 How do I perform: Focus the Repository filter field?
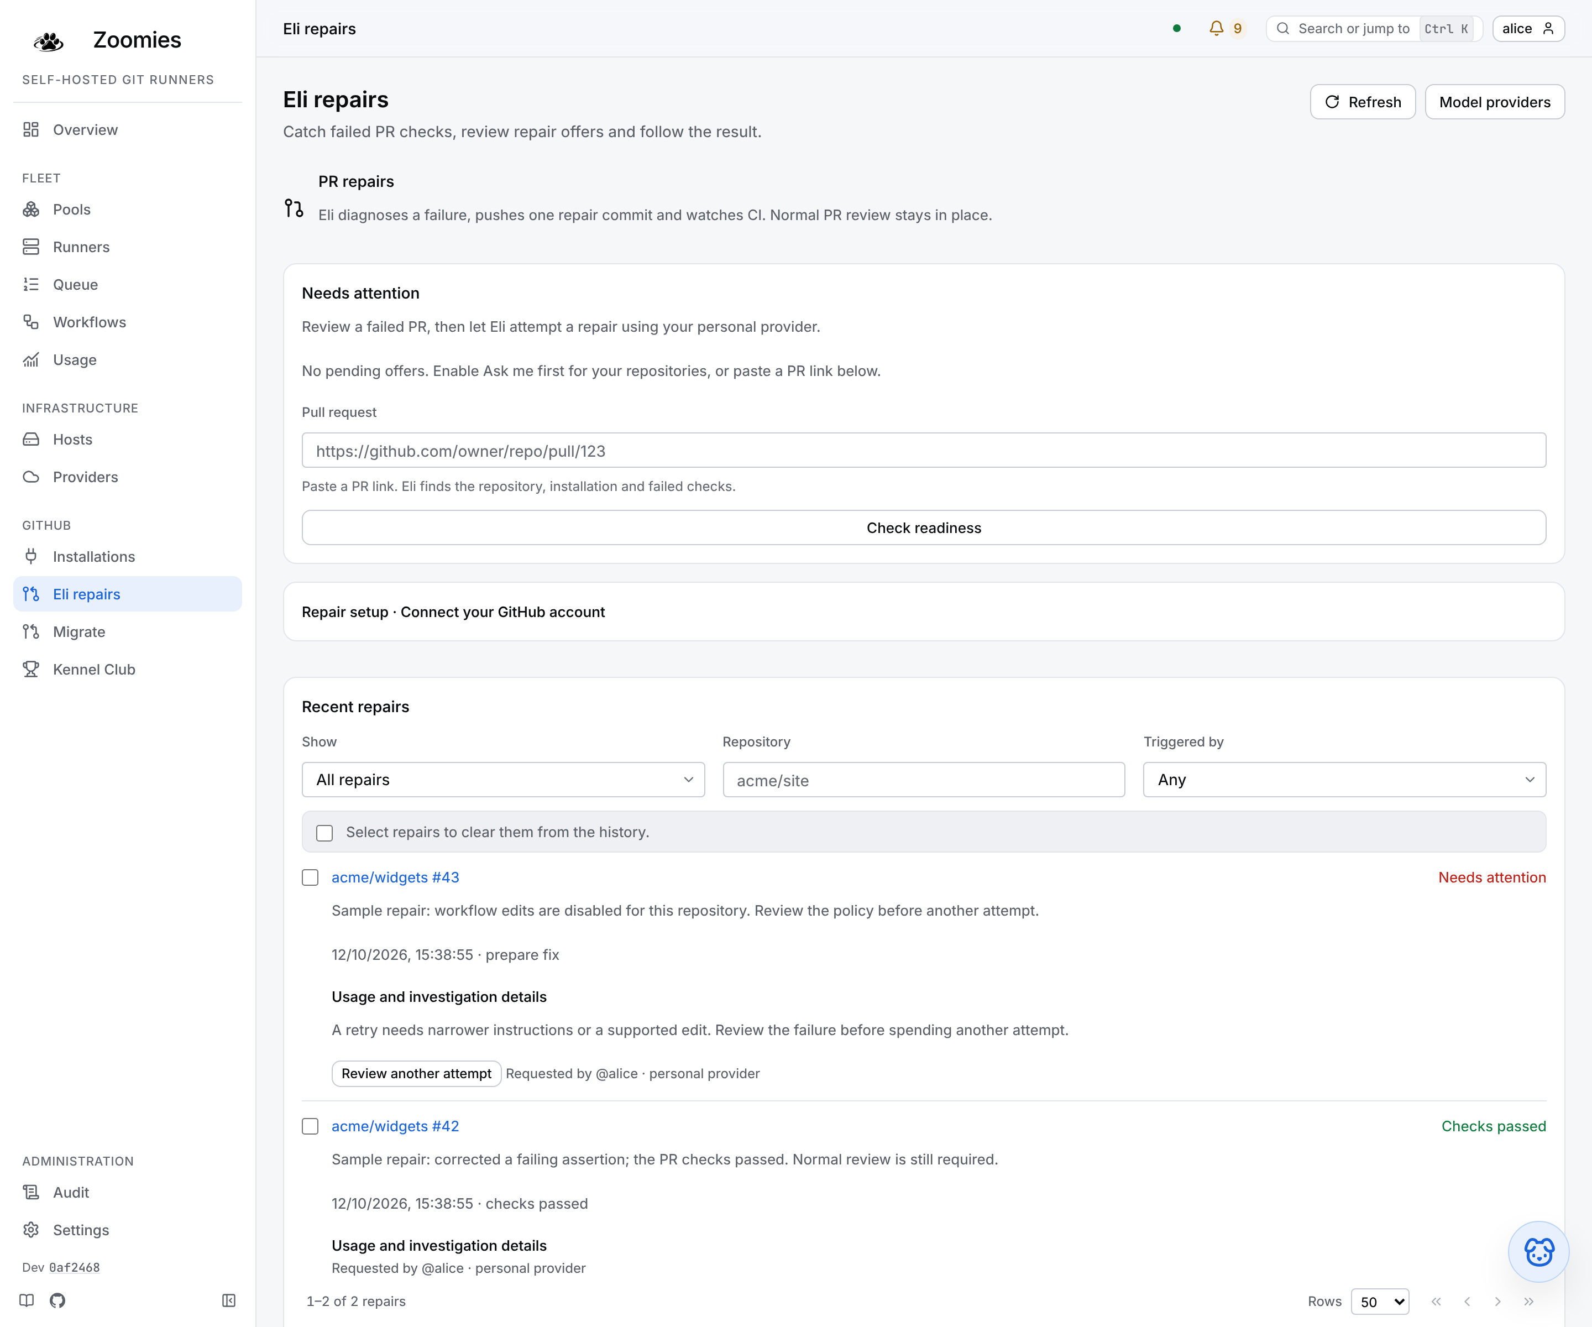[x=923, y=780]
